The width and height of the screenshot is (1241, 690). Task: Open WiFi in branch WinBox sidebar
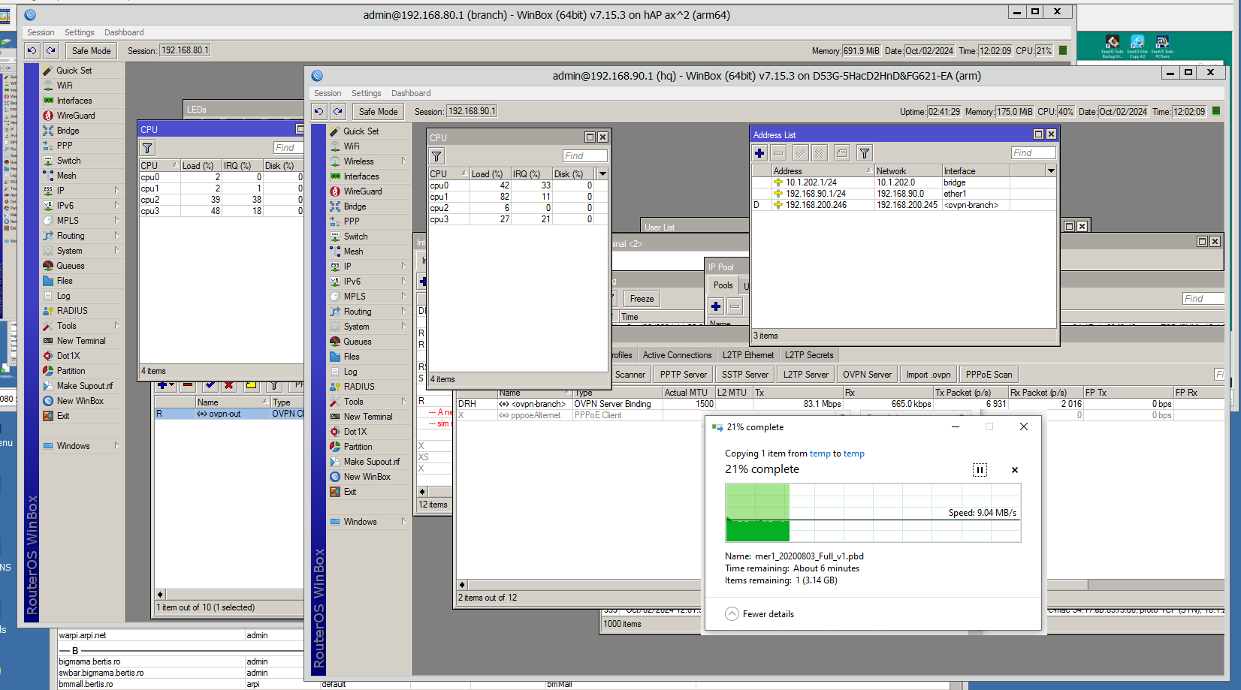pyautogui.click(x=65, y=86)
